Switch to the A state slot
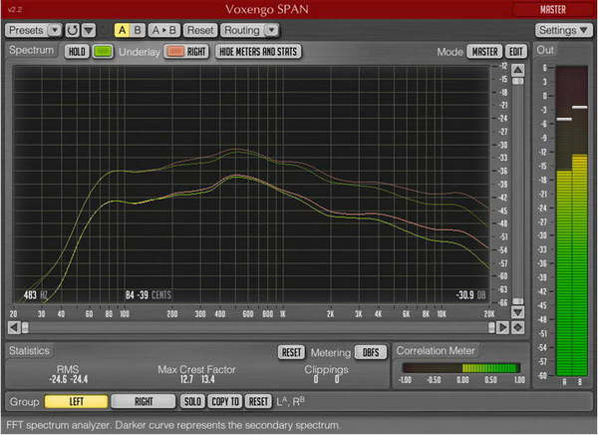Image resolution: width=598 pixels, height=435 pixels. [121, 30]
